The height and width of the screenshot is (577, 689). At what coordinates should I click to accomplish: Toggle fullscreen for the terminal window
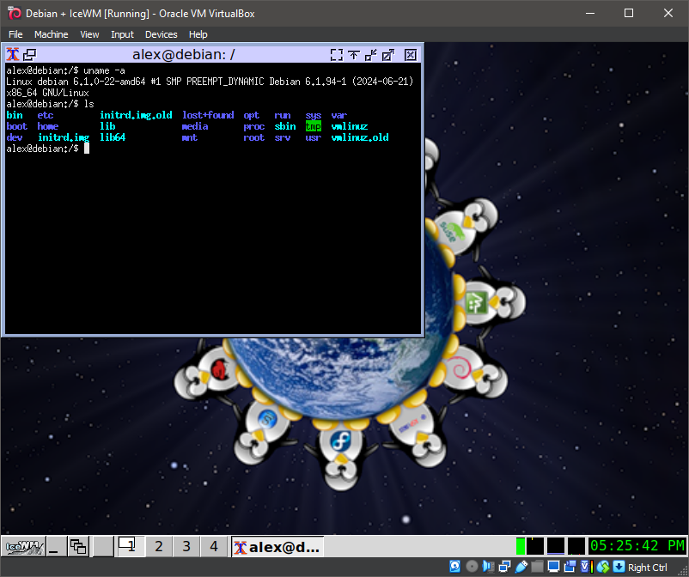coord(337,54)
